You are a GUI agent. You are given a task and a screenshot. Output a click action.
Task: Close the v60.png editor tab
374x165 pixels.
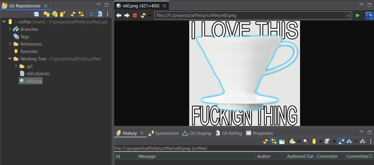point(164,6)
